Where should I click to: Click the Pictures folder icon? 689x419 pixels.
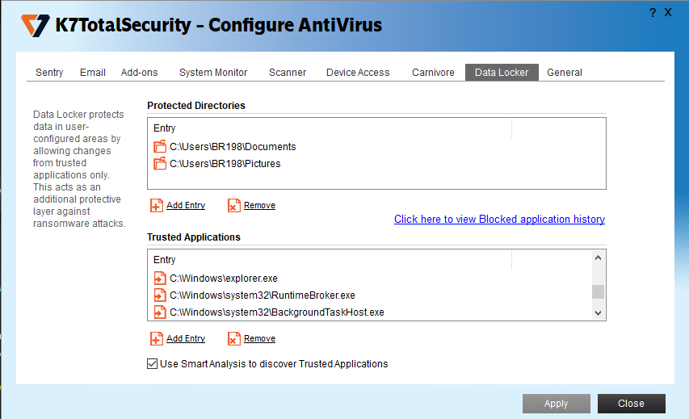159,164
